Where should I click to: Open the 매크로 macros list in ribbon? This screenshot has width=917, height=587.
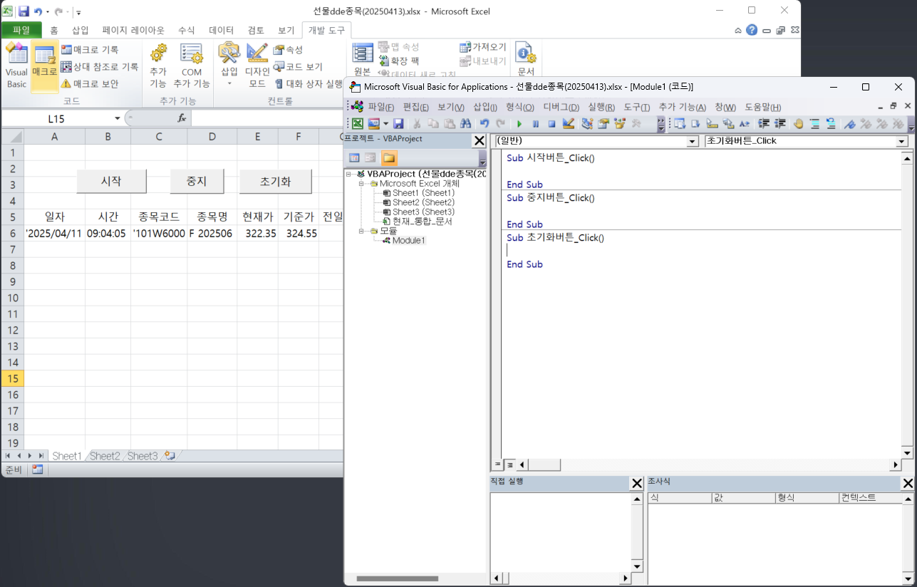click(x=45, y=66)
